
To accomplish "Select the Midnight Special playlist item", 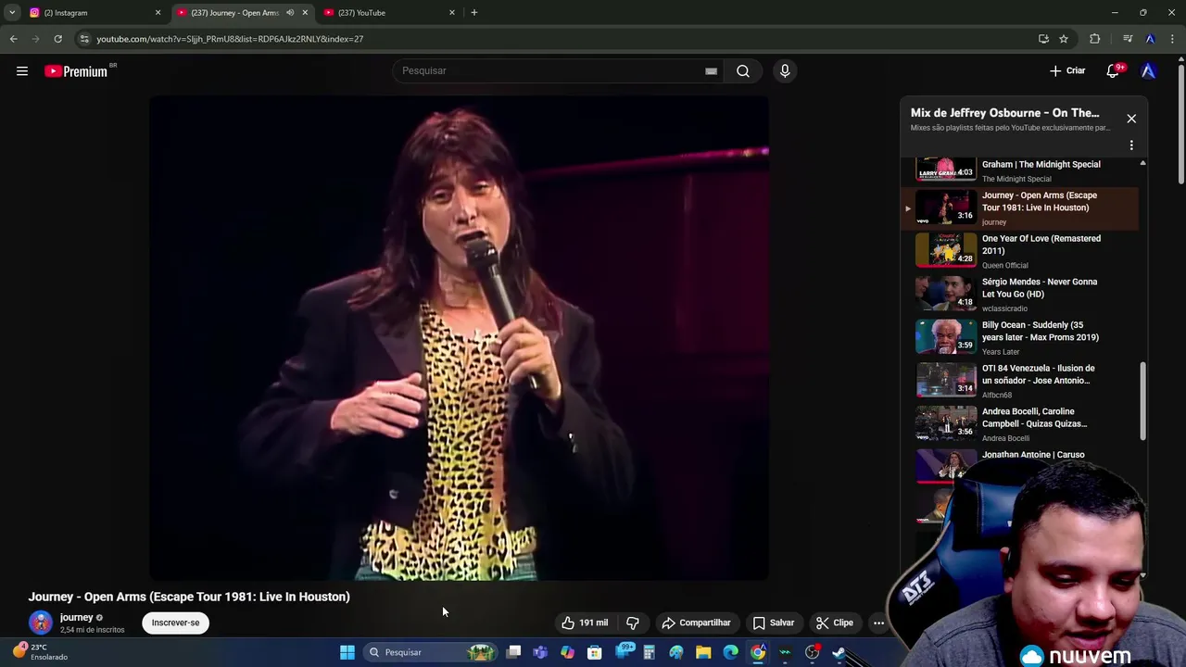I will [1019, 170].
